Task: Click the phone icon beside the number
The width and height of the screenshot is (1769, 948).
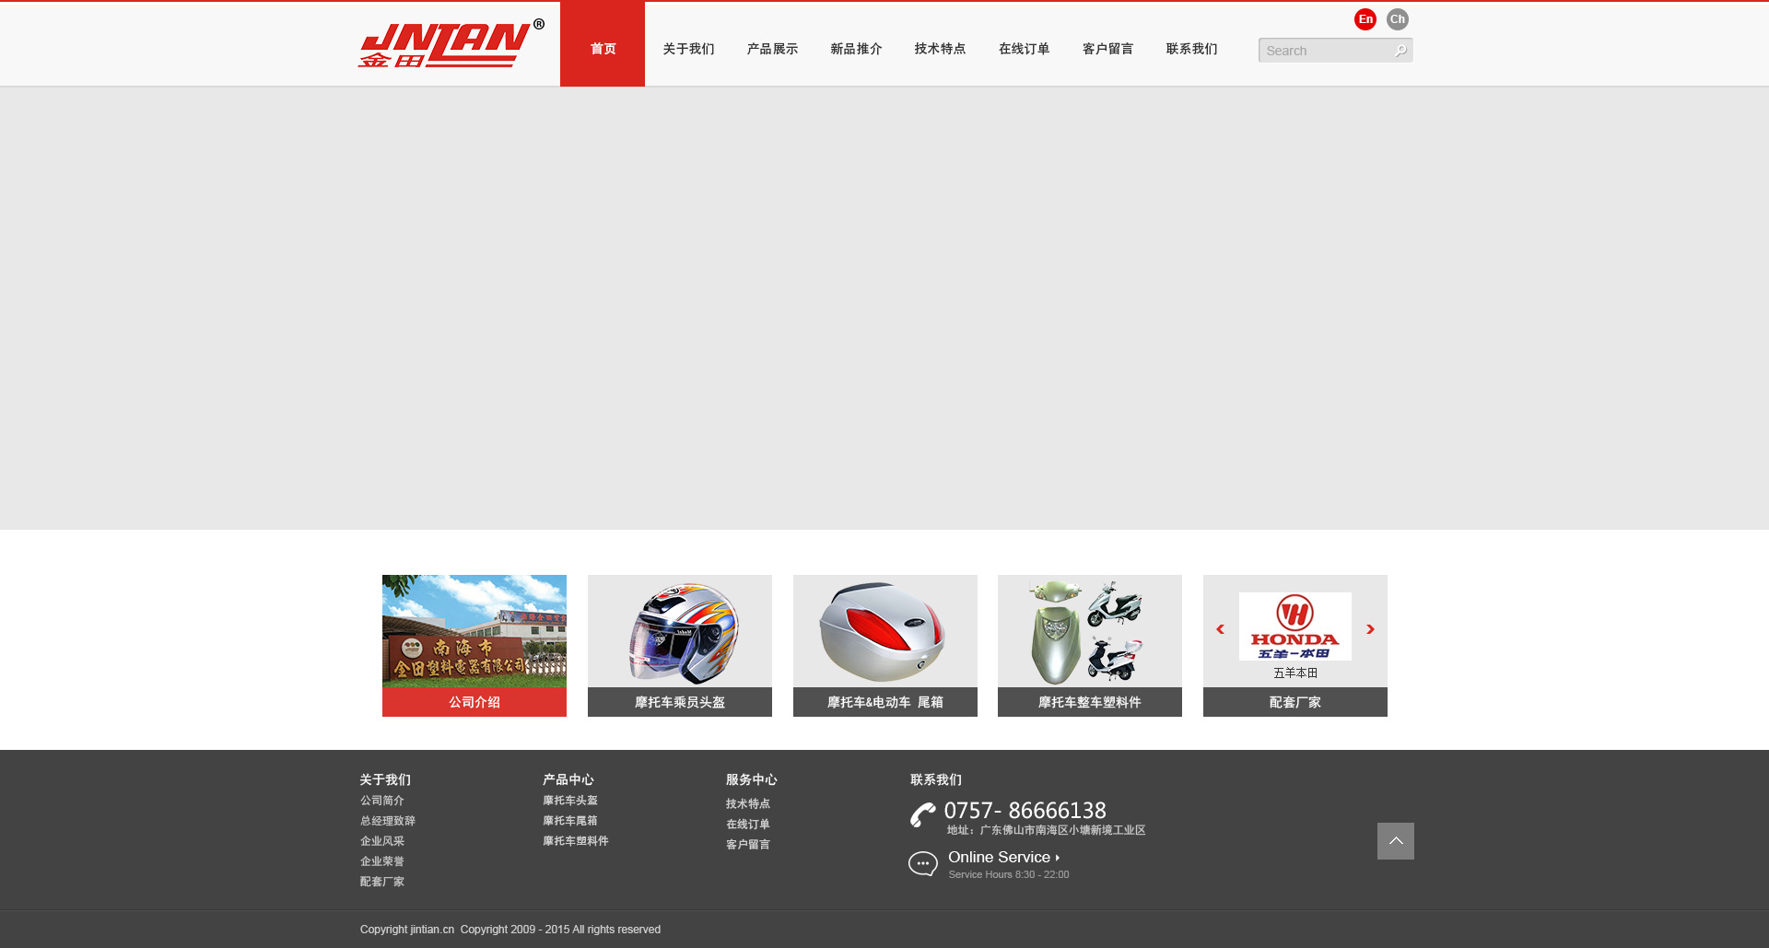Action: click(x=923, y=814)
